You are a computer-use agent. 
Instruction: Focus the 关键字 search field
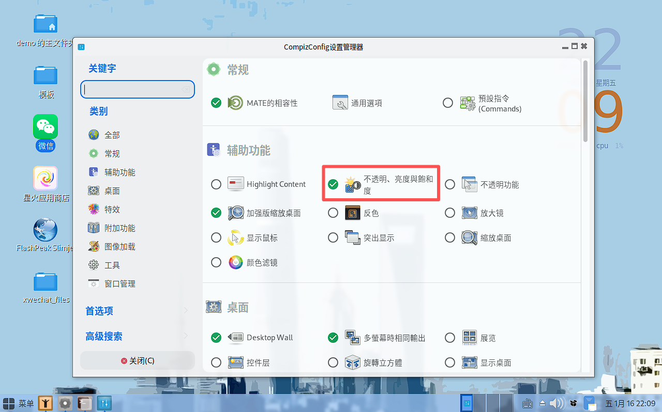click(138, 89)
